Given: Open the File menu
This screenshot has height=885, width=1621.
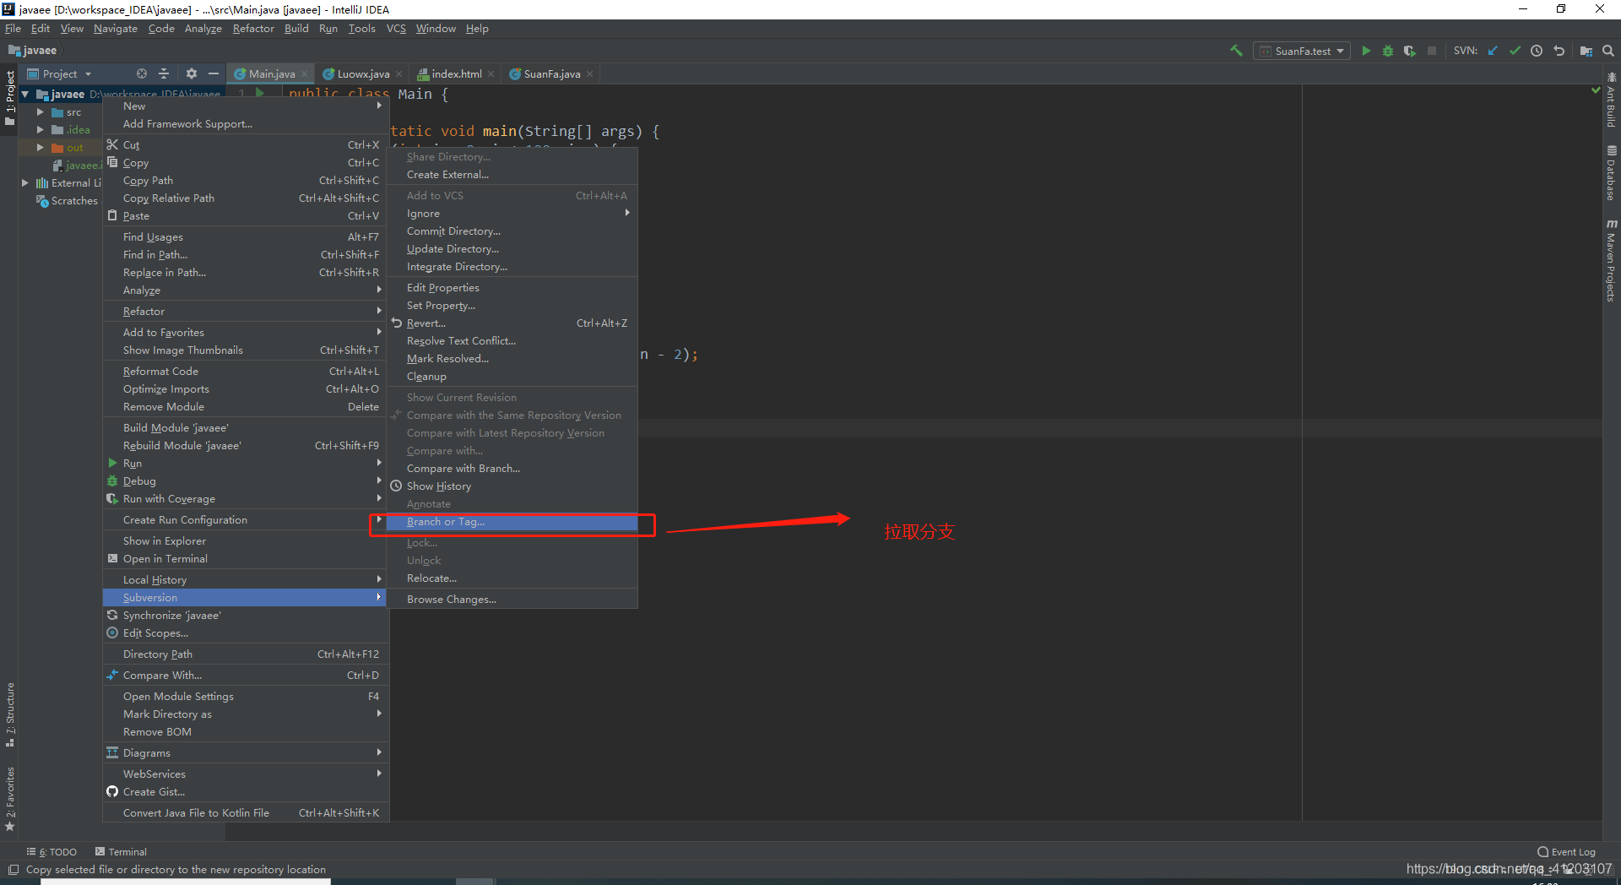Looking at the screenshot, I should click(x=13, y=29).
